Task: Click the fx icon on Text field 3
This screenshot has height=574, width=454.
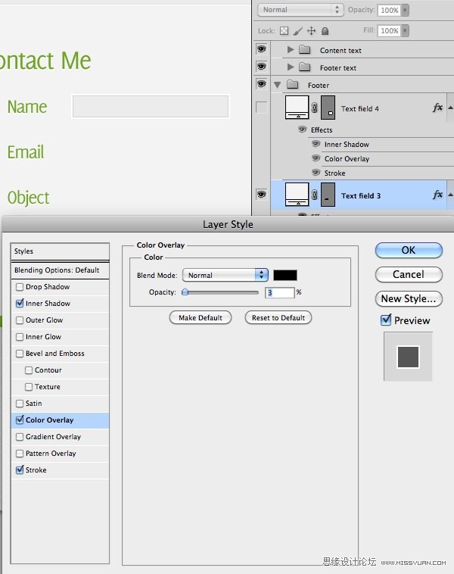Action: pyautogui.click(x=437, y=195)
